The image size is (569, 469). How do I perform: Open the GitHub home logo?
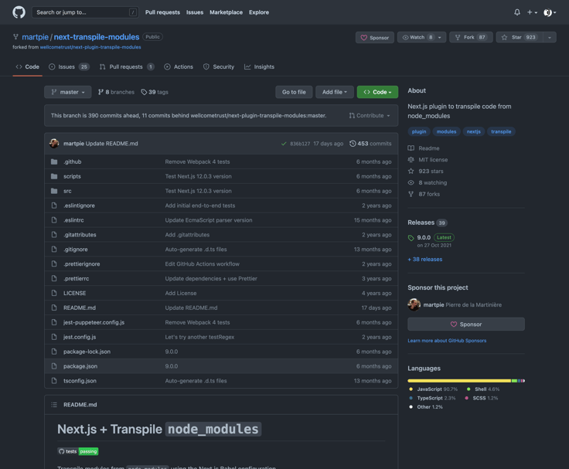[19, 12]
